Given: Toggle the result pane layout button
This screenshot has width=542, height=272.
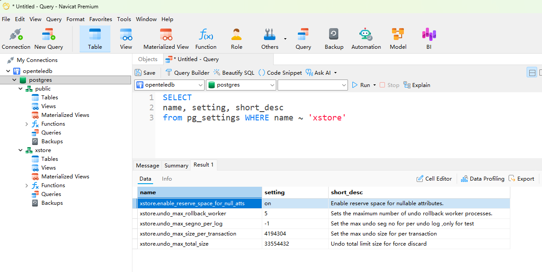Looking at the screenshot, I should (x=532, y=73).
